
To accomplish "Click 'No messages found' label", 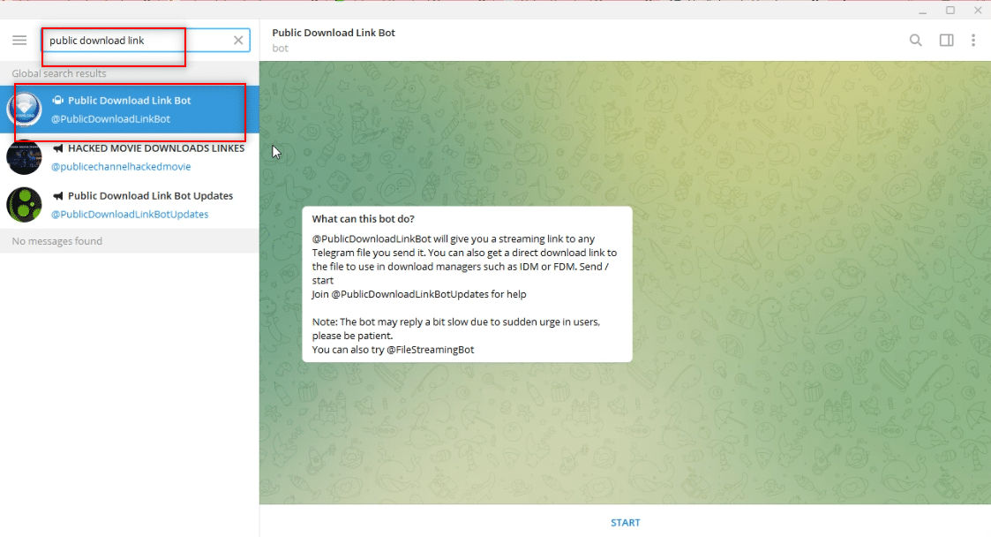I will tap(56, 241).
